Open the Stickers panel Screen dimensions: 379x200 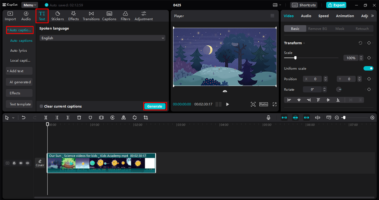point(57,16)
